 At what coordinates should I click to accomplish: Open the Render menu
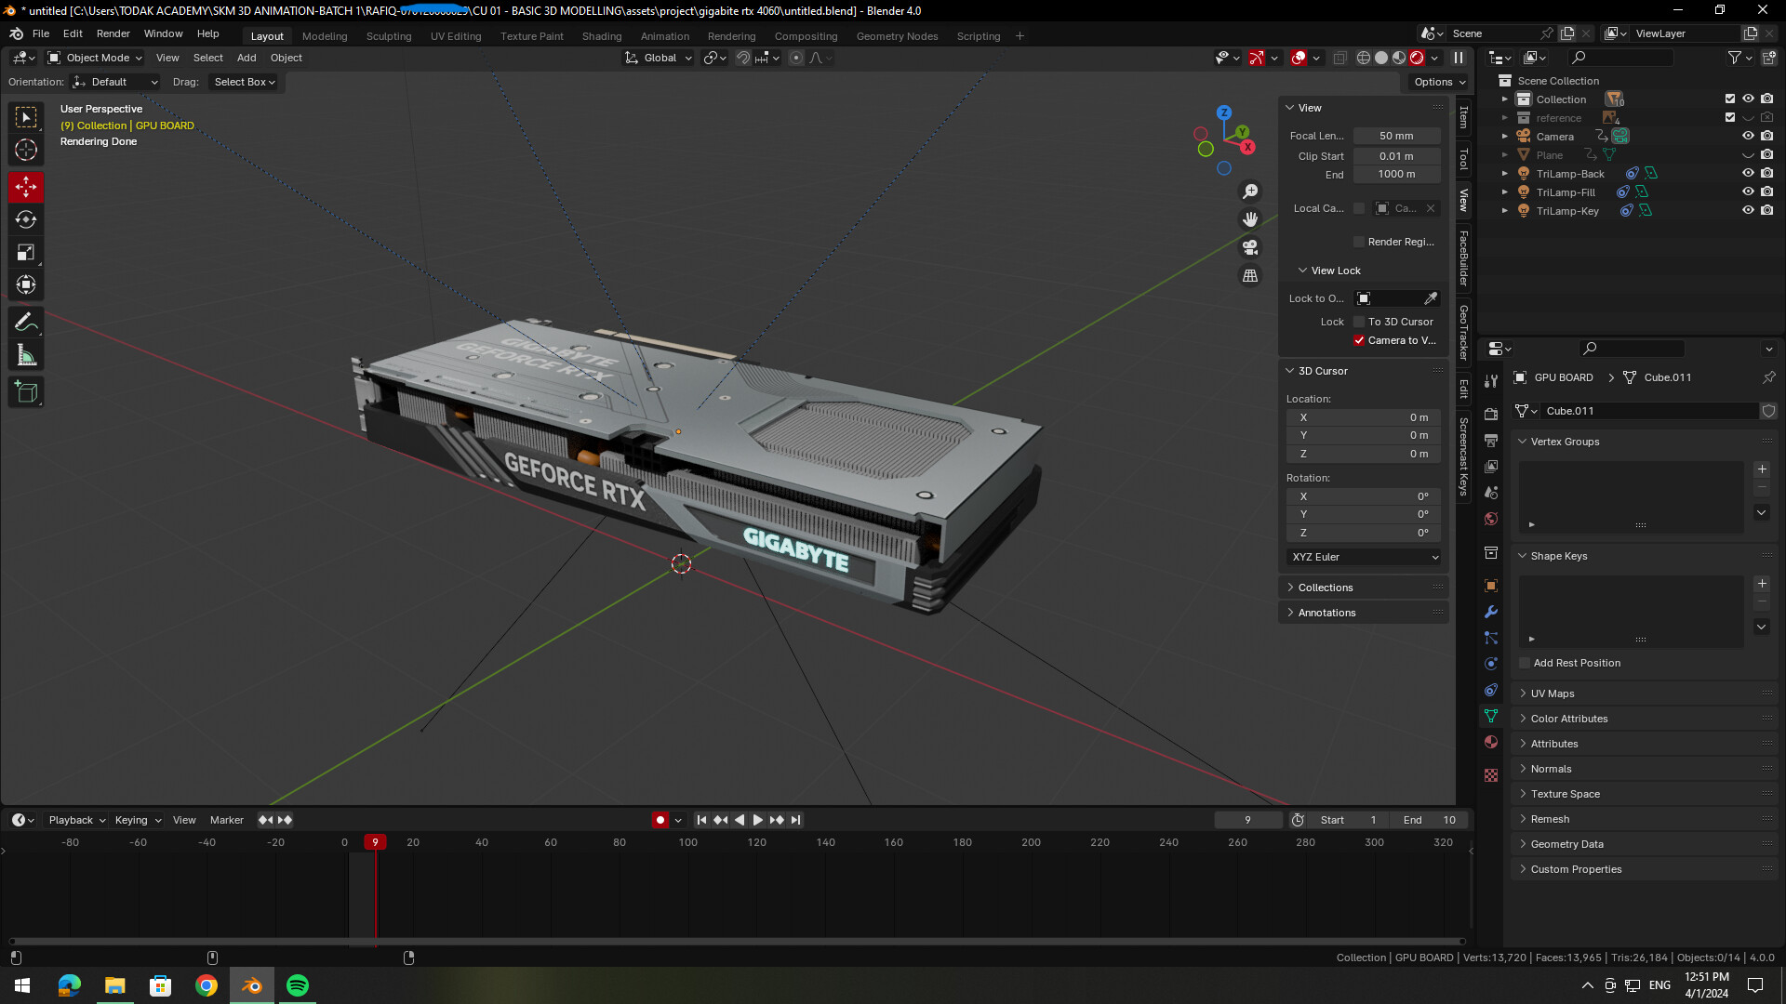click(113, 33)
